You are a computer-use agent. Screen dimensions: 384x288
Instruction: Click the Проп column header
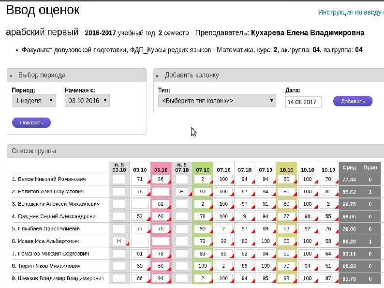click(x=370, y=167)
